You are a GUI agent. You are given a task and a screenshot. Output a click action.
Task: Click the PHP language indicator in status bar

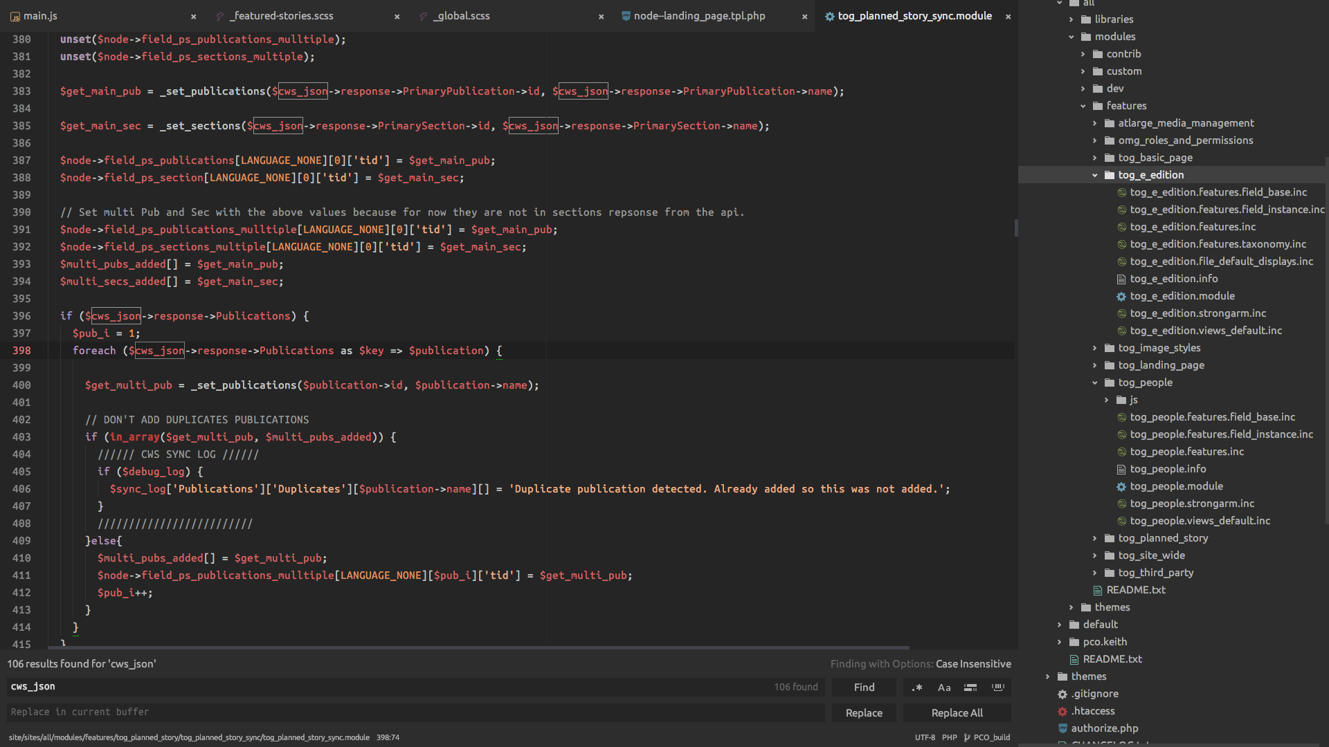[949, 737]
